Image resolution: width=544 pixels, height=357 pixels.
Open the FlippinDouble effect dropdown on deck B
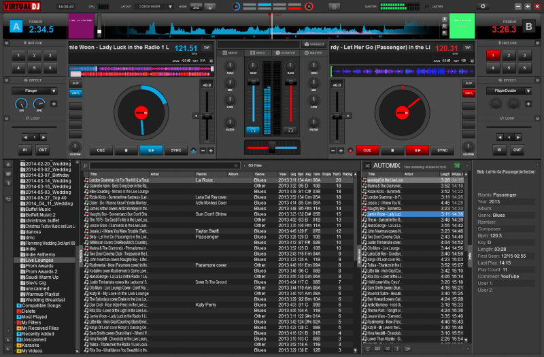pyautogui.click(x=528, y=91)
